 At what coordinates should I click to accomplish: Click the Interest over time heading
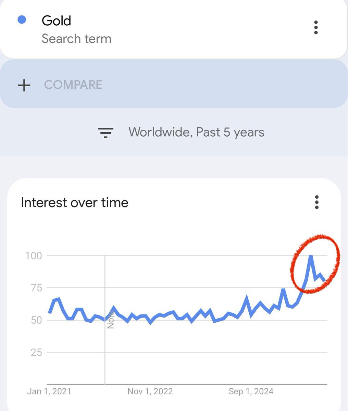(x=75, y=202)
